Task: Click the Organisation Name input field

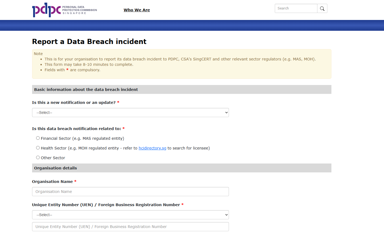Action: (130, 192)
